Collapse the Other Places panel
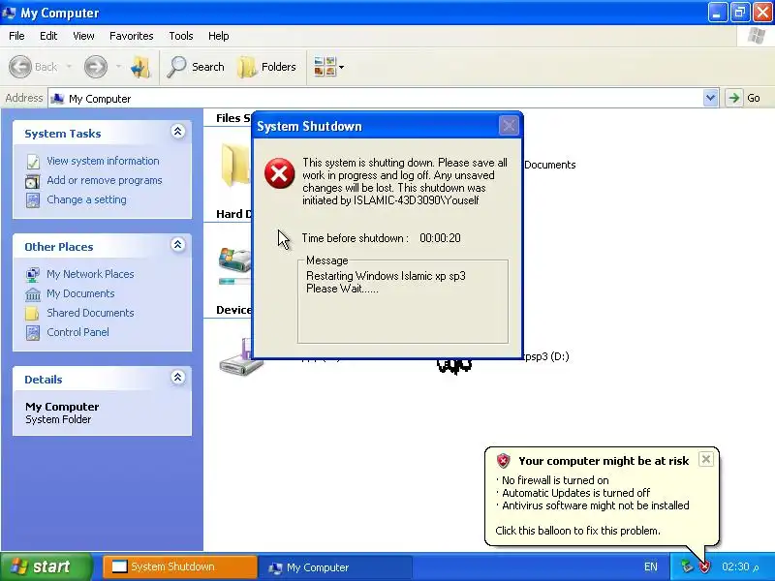This screenshot has width=775, height=581. pos(178,245)
